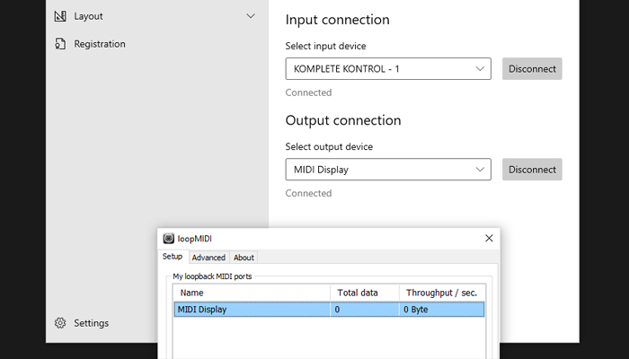Click the 'Select input device' label
Image resolution: width=629 pixels, height=359 pixels.
[325, 46]
